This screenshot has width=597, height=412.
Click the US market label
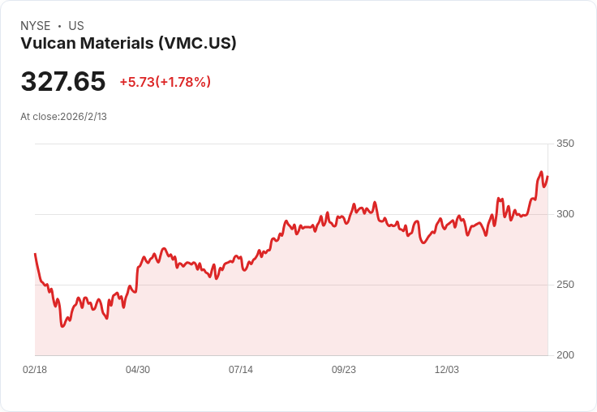(x=76, y=26)
